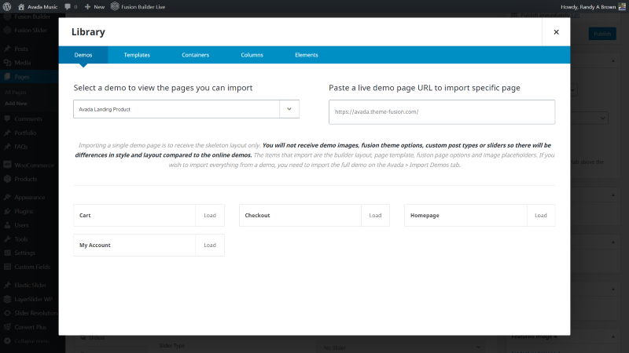Open WooCommerce in the admin sidebar

point(29,166)
